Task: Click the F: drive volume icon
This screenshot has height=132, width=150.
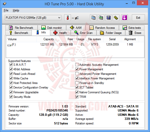Action: coord(9,45)
